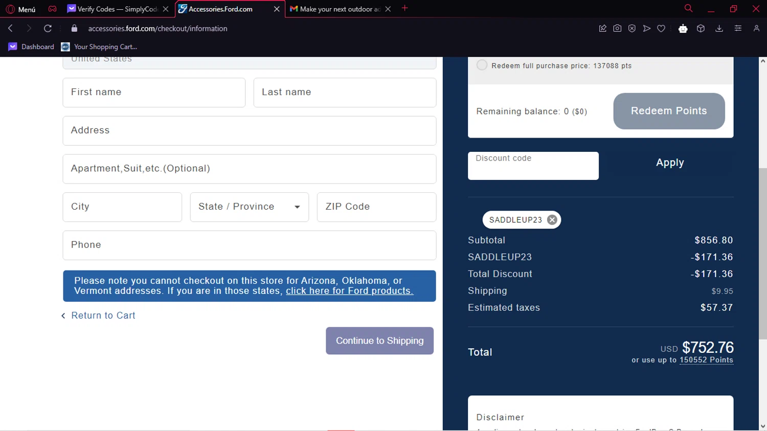The height and width of the screenshot is (431, 767).
Task: Click the order total '$752.76'
Action: click(x=708, y=348)
